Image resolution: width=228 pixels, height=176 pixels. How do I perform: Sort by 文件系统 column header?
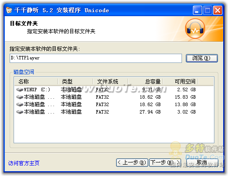tap(110, 82)
